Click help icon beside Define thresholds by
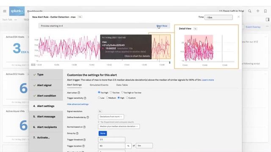Viewport: 271px width, 152px height. point(88,117)
